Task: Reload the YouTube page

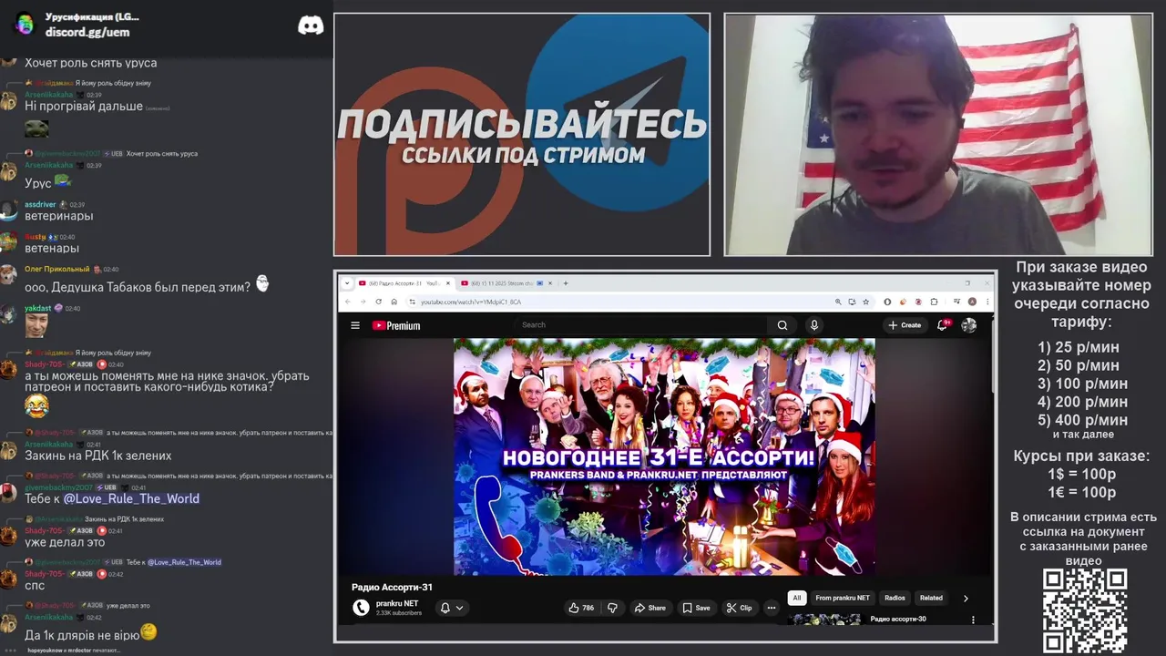Action: pyautogui.click(x=378, y=302)
